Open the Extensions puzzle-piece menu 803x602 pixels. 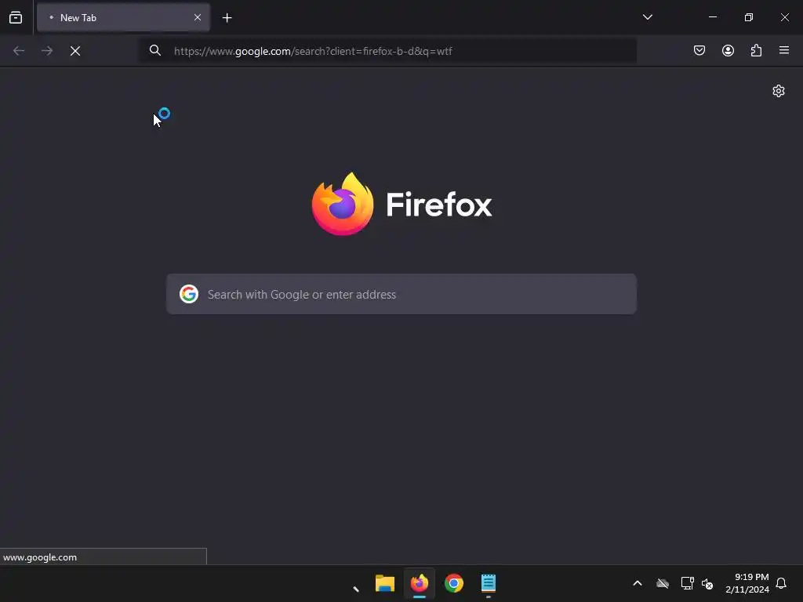click(756, 50)
